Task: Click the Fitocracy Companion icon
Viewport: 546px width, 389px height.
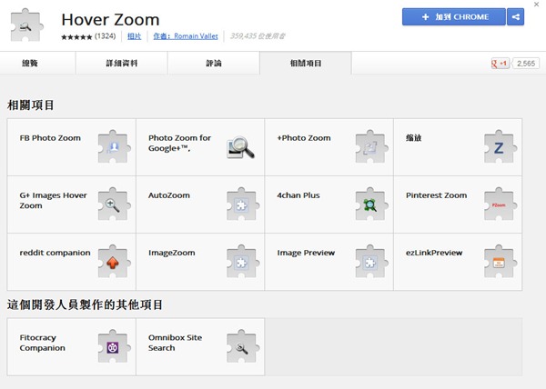Action: 112,345
